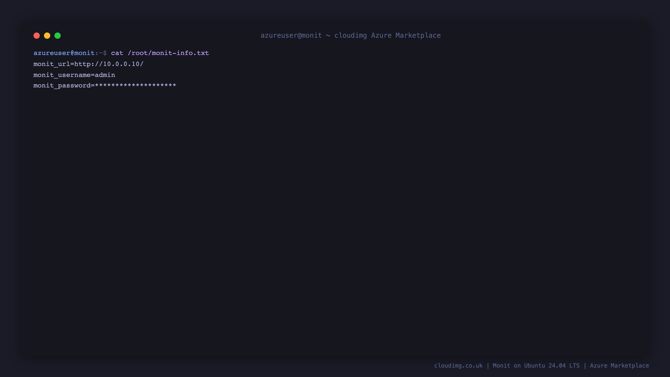Click the green maximize window button
This screenshot has height=377, width=670.
58,36
